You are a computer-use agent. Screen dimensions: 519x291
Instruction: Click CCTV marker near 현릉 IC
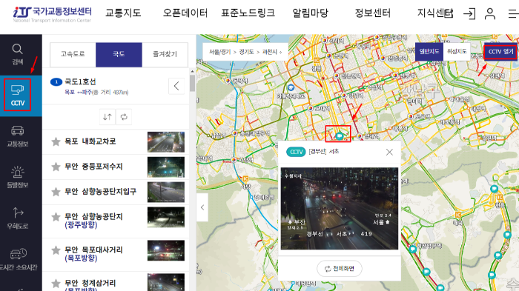click(495, 189)
